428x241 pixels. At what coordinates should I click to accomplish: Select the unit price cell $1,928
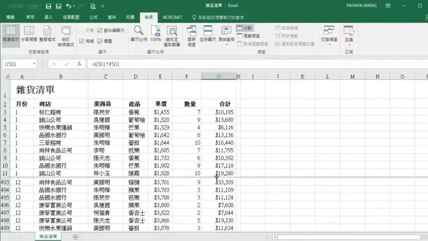pos(160,173)
